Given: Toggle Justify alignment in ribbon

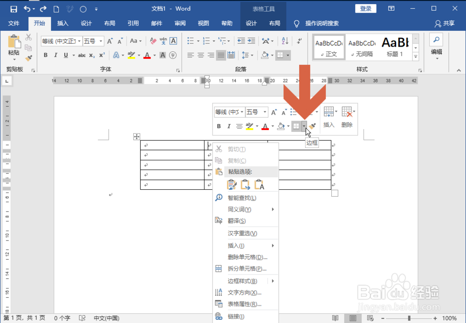Looking at the screenshot, I should click(221, 55).
